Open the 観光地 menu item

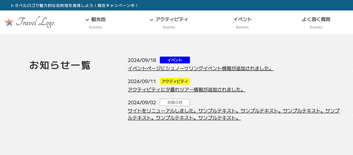(98, 20)
